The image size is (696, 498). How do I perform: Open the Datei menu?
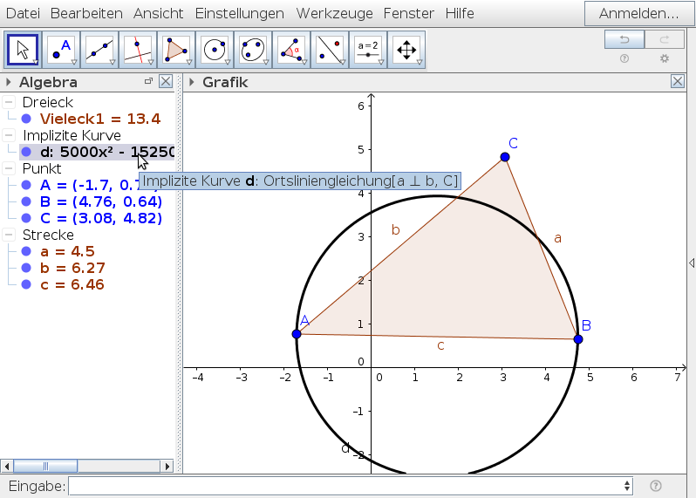coord(23,13)
